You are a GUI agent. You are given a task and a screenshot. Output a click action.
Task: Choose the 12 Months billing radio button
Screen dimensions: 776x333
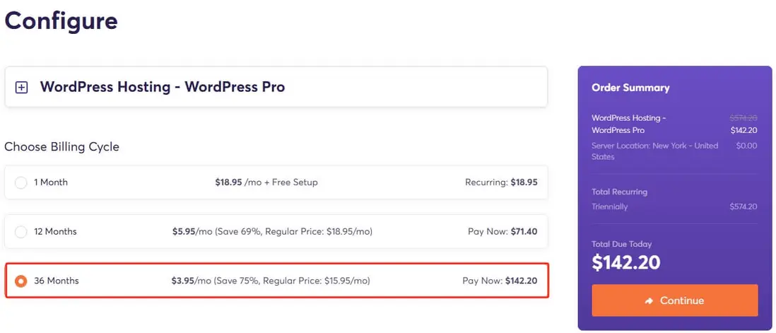(21, 232)
